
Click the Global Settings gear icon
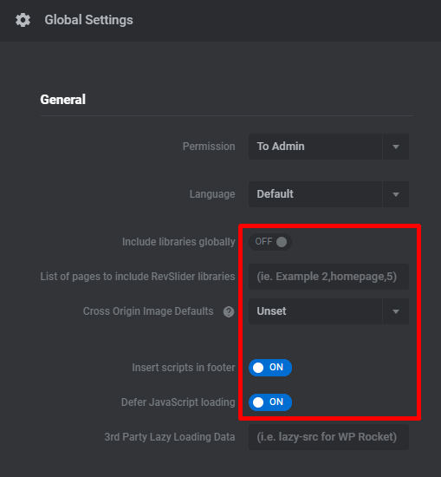23,20
